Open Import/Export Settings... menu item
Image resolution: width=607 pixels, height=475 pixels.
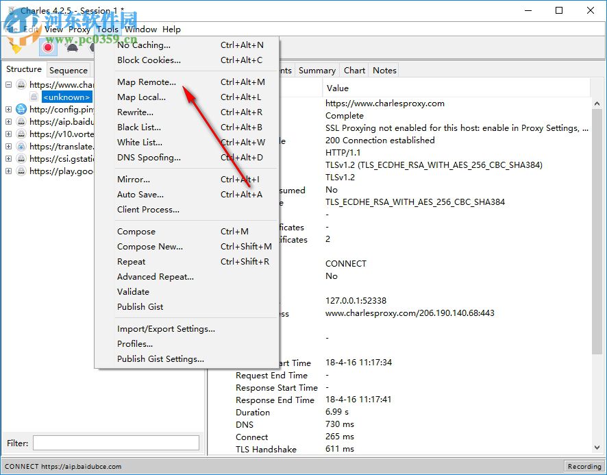(186, 329)
